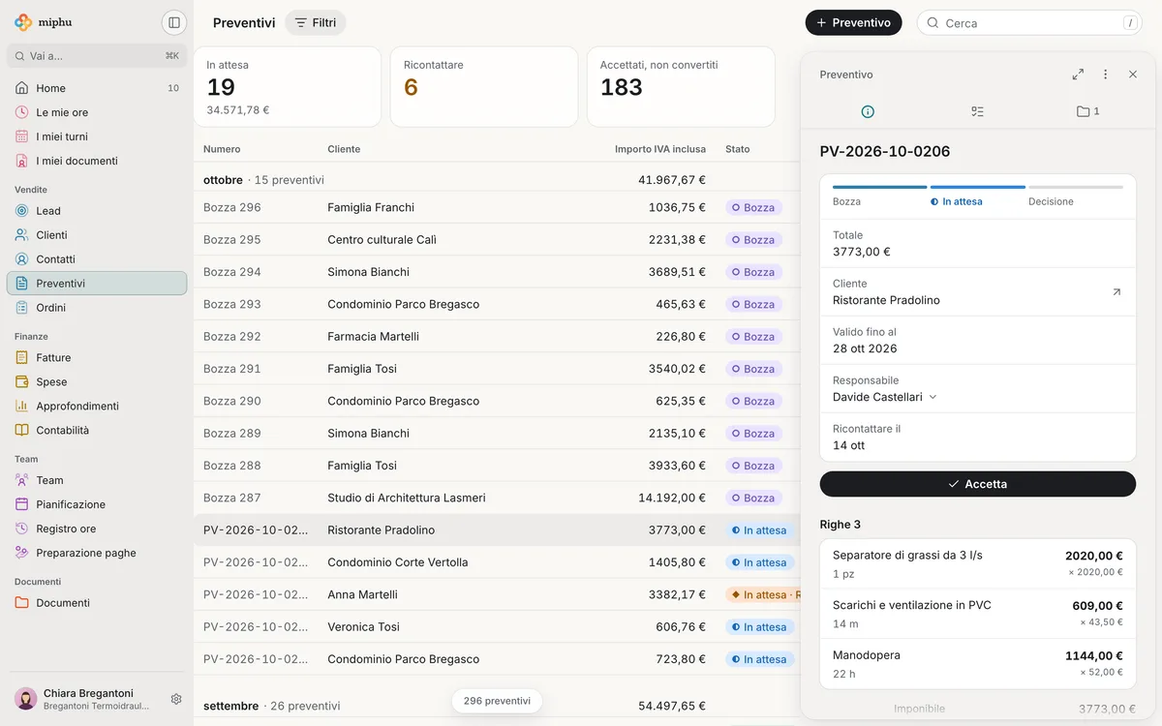Expand the Preventivo panel to full view
The height and width of the screenshot is (726, 1162).
click(x=1078, y=75)
